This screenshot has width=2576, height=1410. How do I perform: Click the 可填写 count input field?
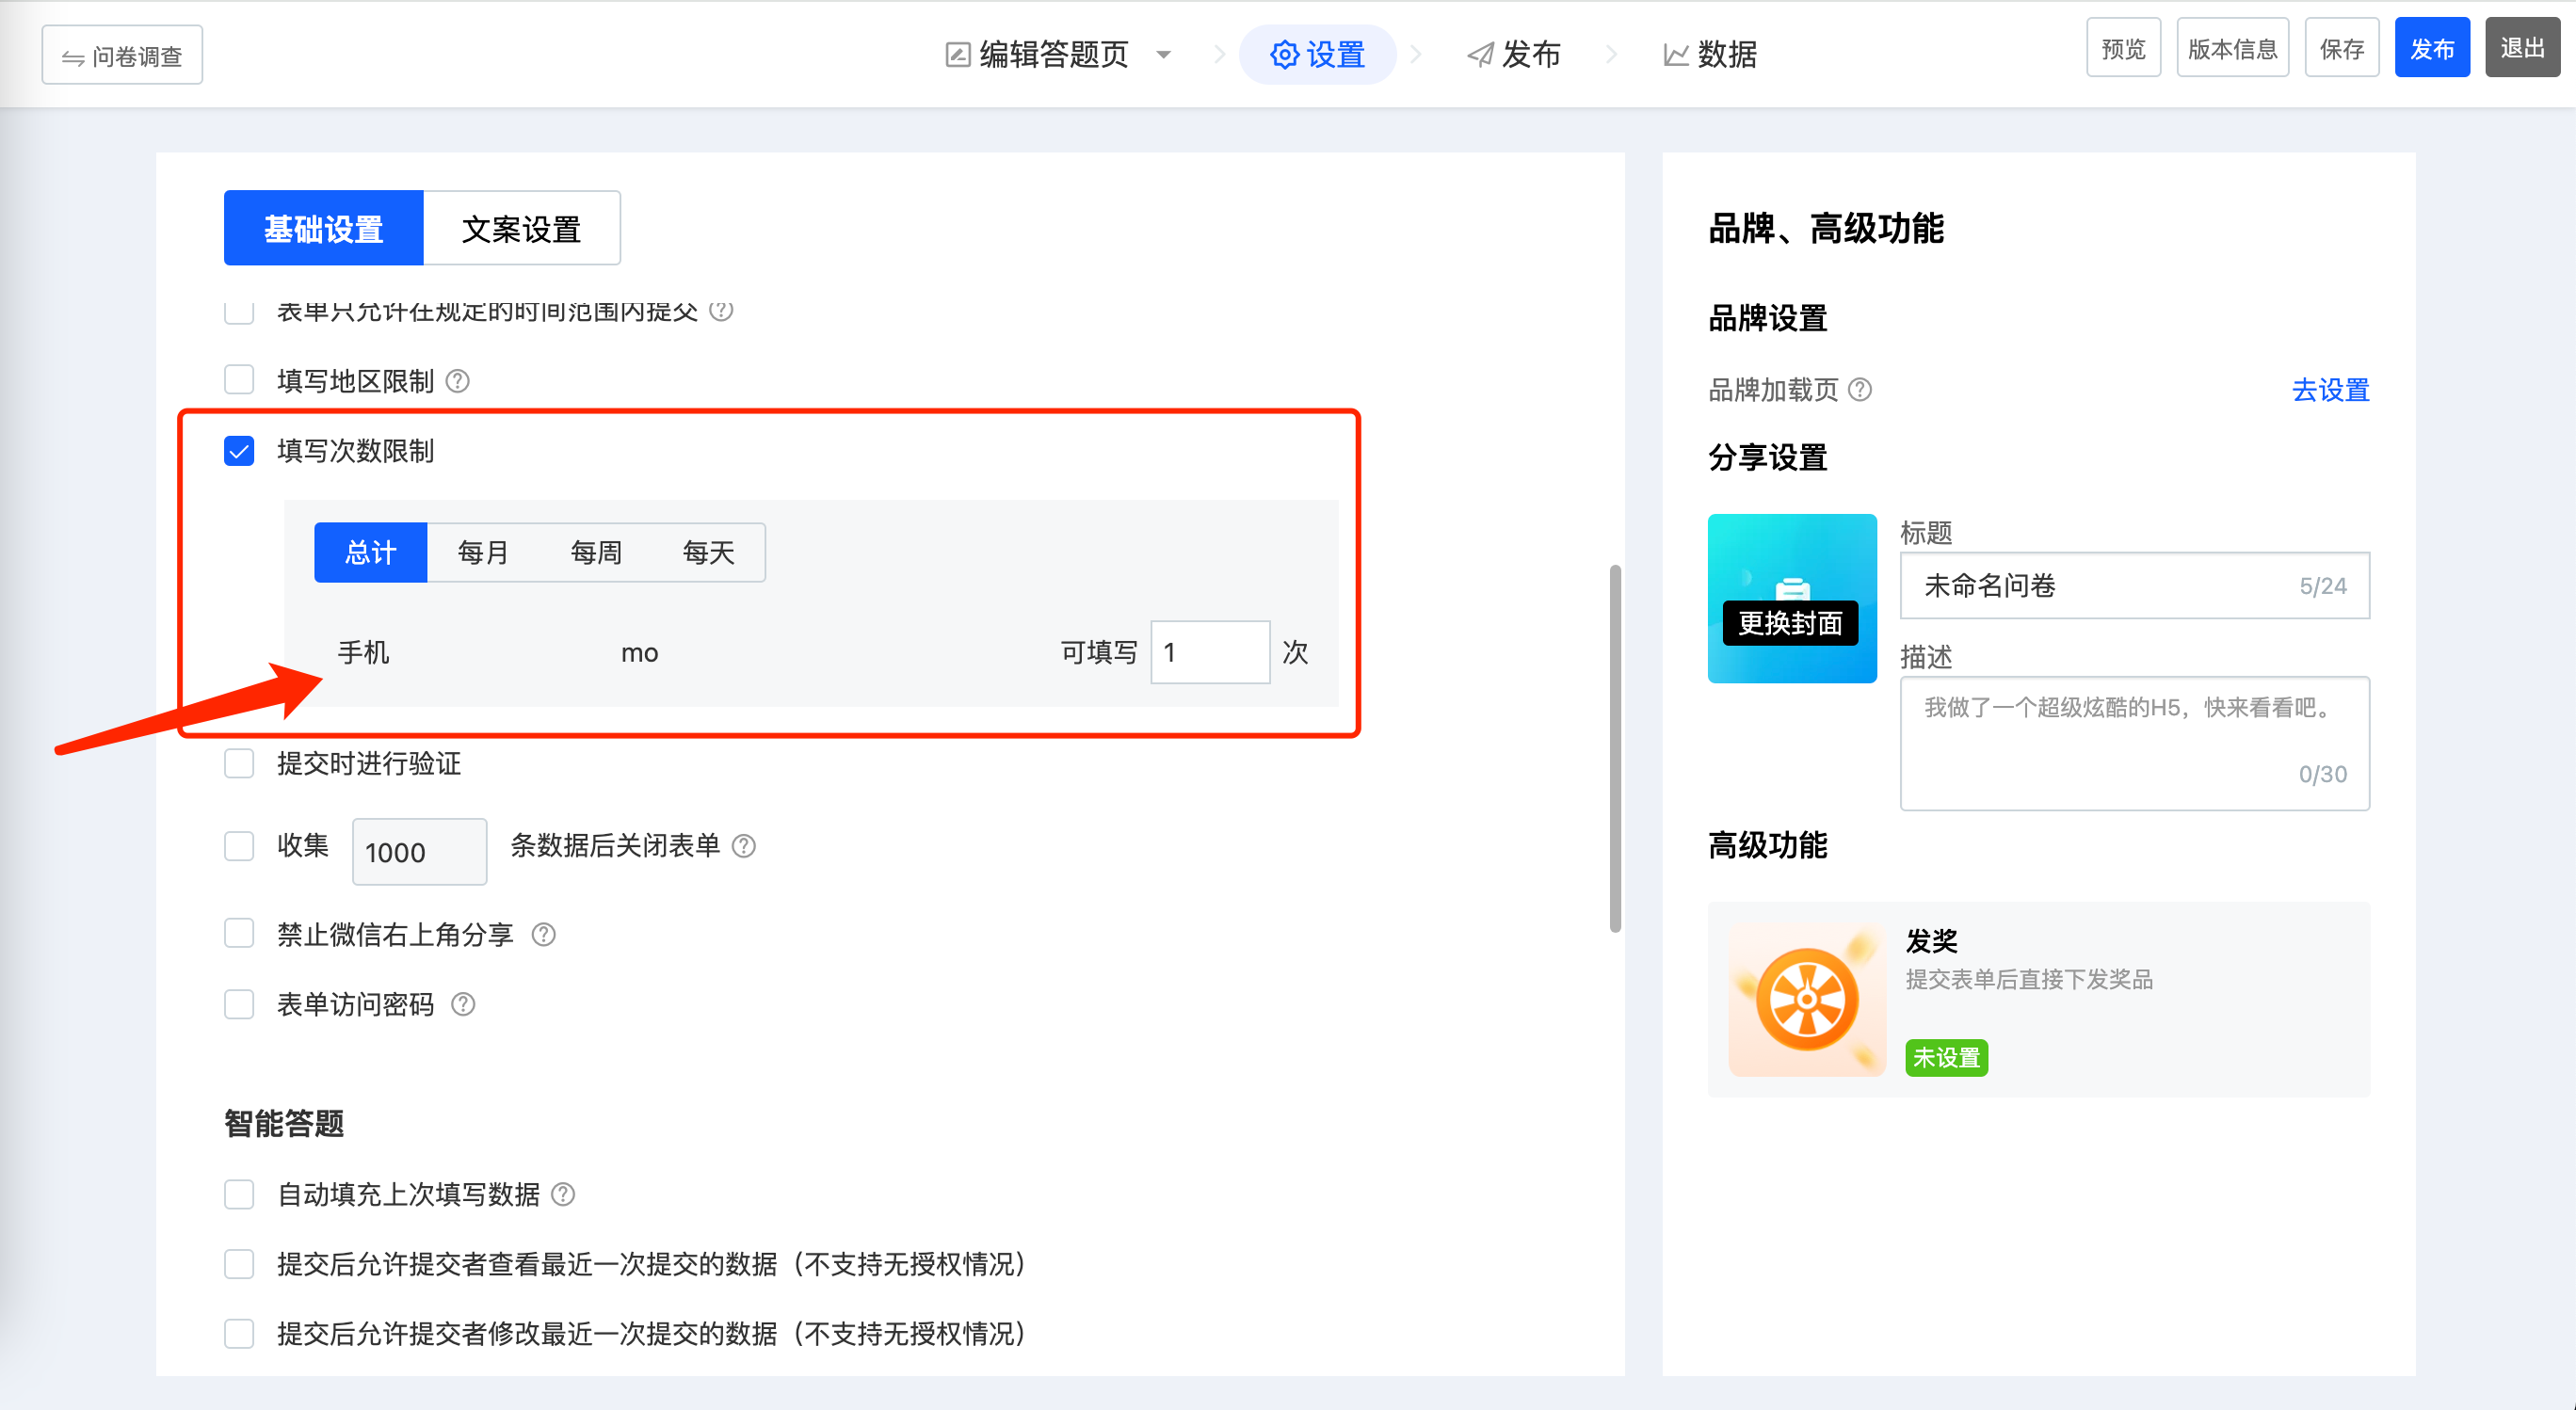[1209, 652]
